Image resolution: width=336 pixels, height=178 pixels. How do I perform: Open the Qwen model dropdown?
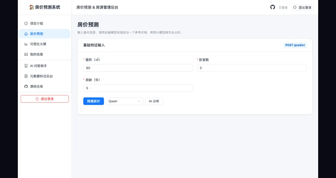click(x=124, y=101)
